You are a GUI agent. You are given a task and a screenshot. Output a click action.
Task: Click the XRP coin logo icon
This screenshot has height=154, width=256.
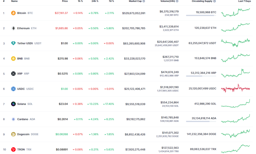coord(13,74)
